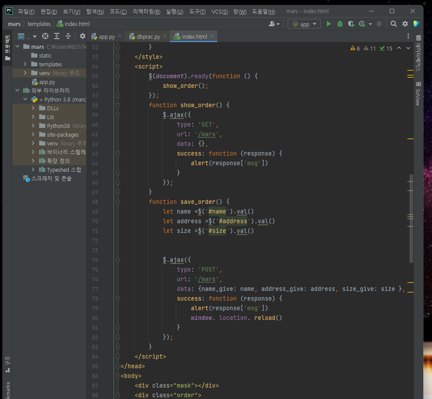Click mars breadcrumb in navigation bar

point(15,24)
